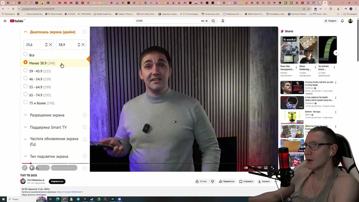Select 65 - 74.9 radio option
This screenshot has height=202, width=359.
[26, 94]
